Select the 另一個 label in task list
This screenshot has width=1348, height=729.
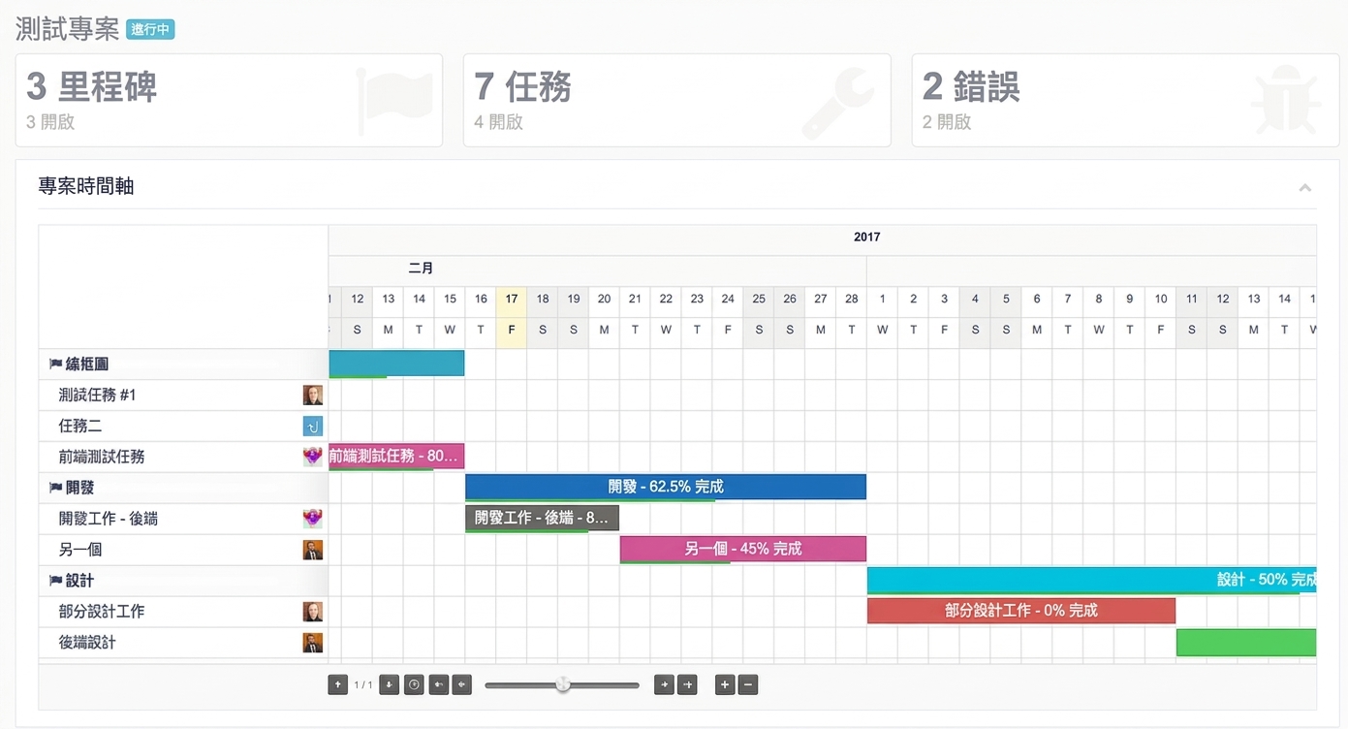click(x=80, y=550)
